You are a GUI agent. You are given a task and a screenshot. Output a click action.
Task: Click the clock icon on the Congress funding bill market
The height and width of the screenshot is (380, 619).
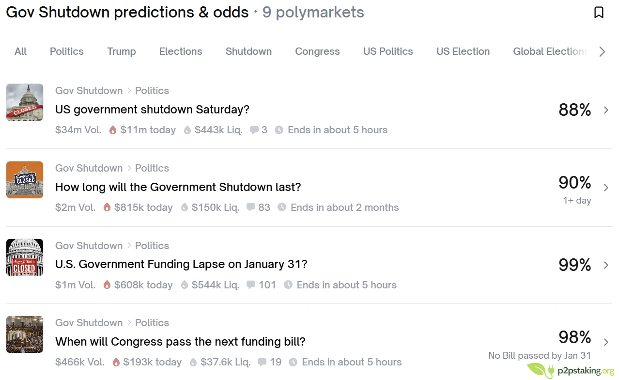pos(293,362)
